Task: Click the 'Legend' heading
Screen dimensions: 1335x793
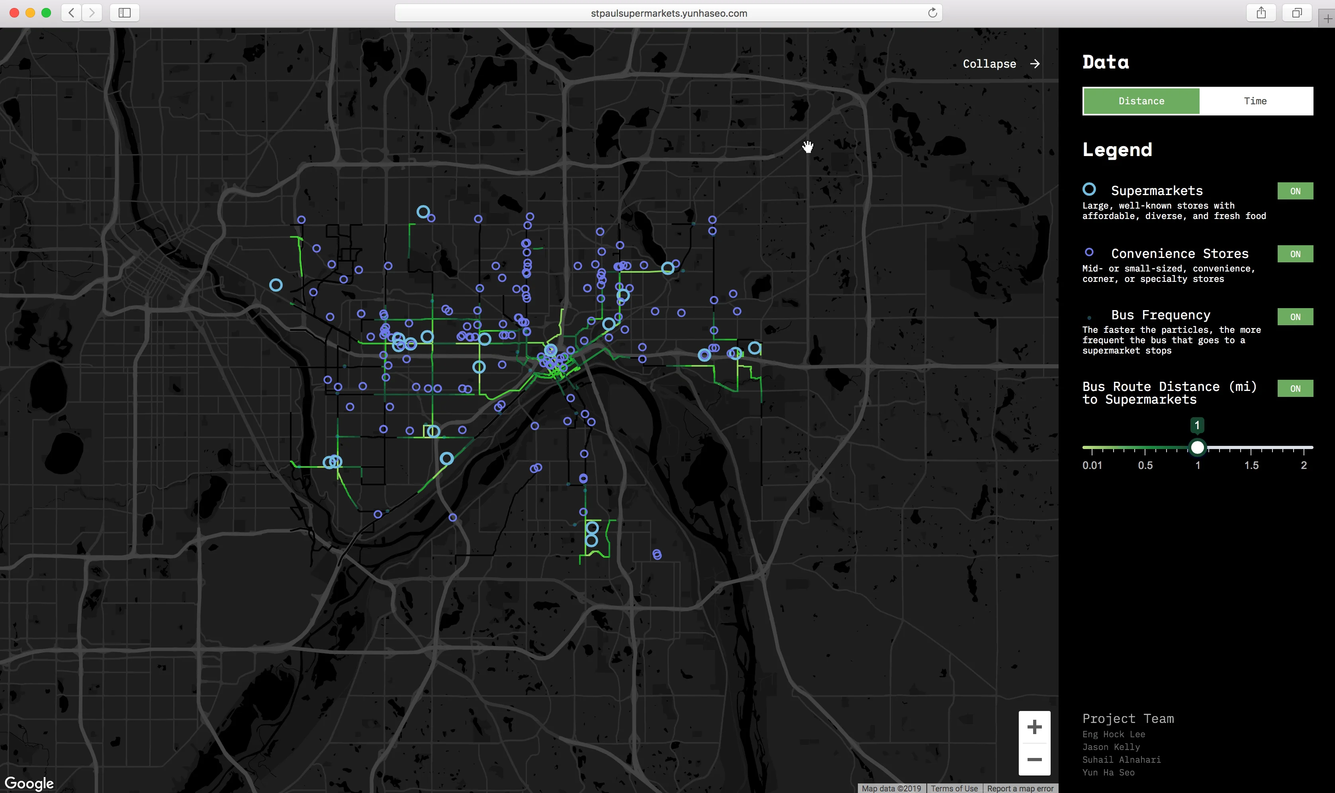Action: (1117, 150)
